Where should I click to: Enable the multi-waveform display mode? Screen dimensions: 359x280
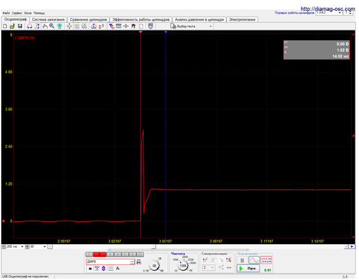[266, 260]
